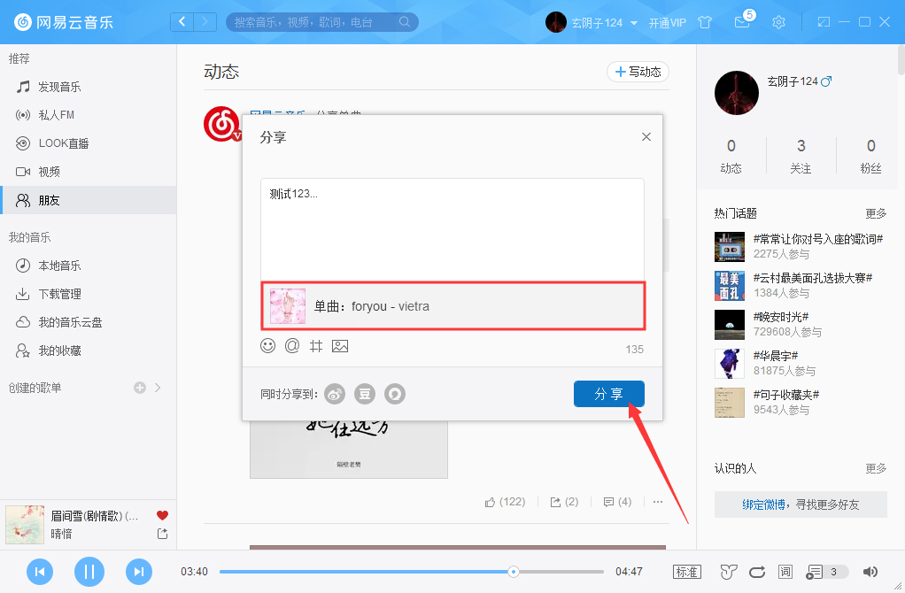The height and width of the screenshot is (593, 905).
Task: Open 下载管理 download manager
Action: [x=59, y=293]
